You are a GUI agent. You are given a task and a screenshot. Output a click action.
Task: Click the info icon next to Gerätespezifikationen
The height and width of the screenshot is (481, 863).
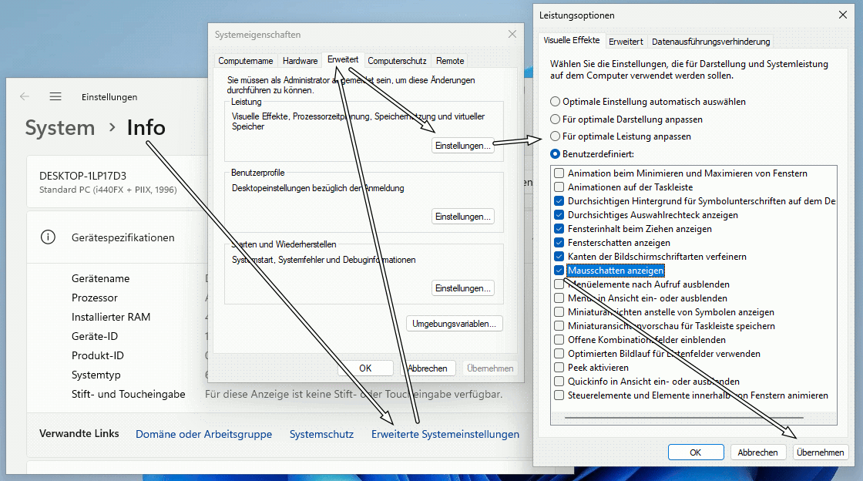(48, 237)
